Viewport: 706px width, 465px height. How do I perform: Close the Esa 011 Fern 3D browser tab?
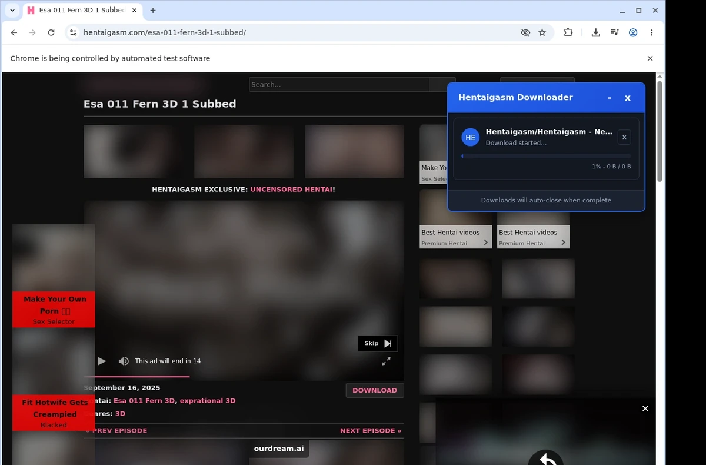pos(133,11)
